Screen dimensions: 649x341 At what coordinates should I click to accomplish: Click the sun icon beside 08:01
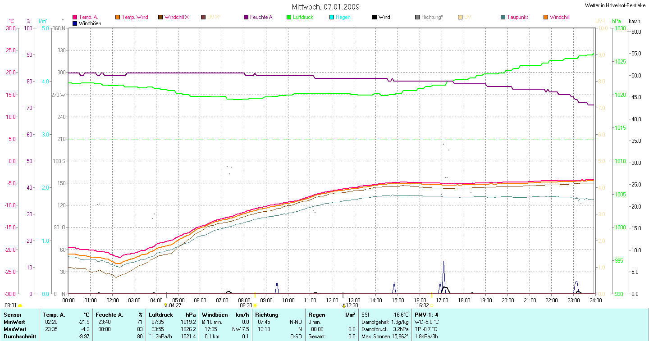click(20, 306)
